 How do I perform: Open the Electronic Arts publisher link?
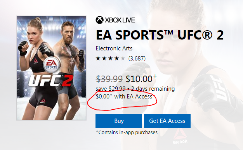[x=114, y=48]
